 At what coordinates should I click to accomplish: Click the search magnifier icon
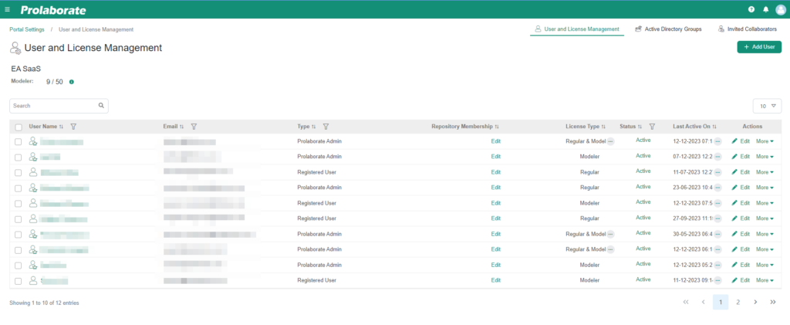click(101, 106)
